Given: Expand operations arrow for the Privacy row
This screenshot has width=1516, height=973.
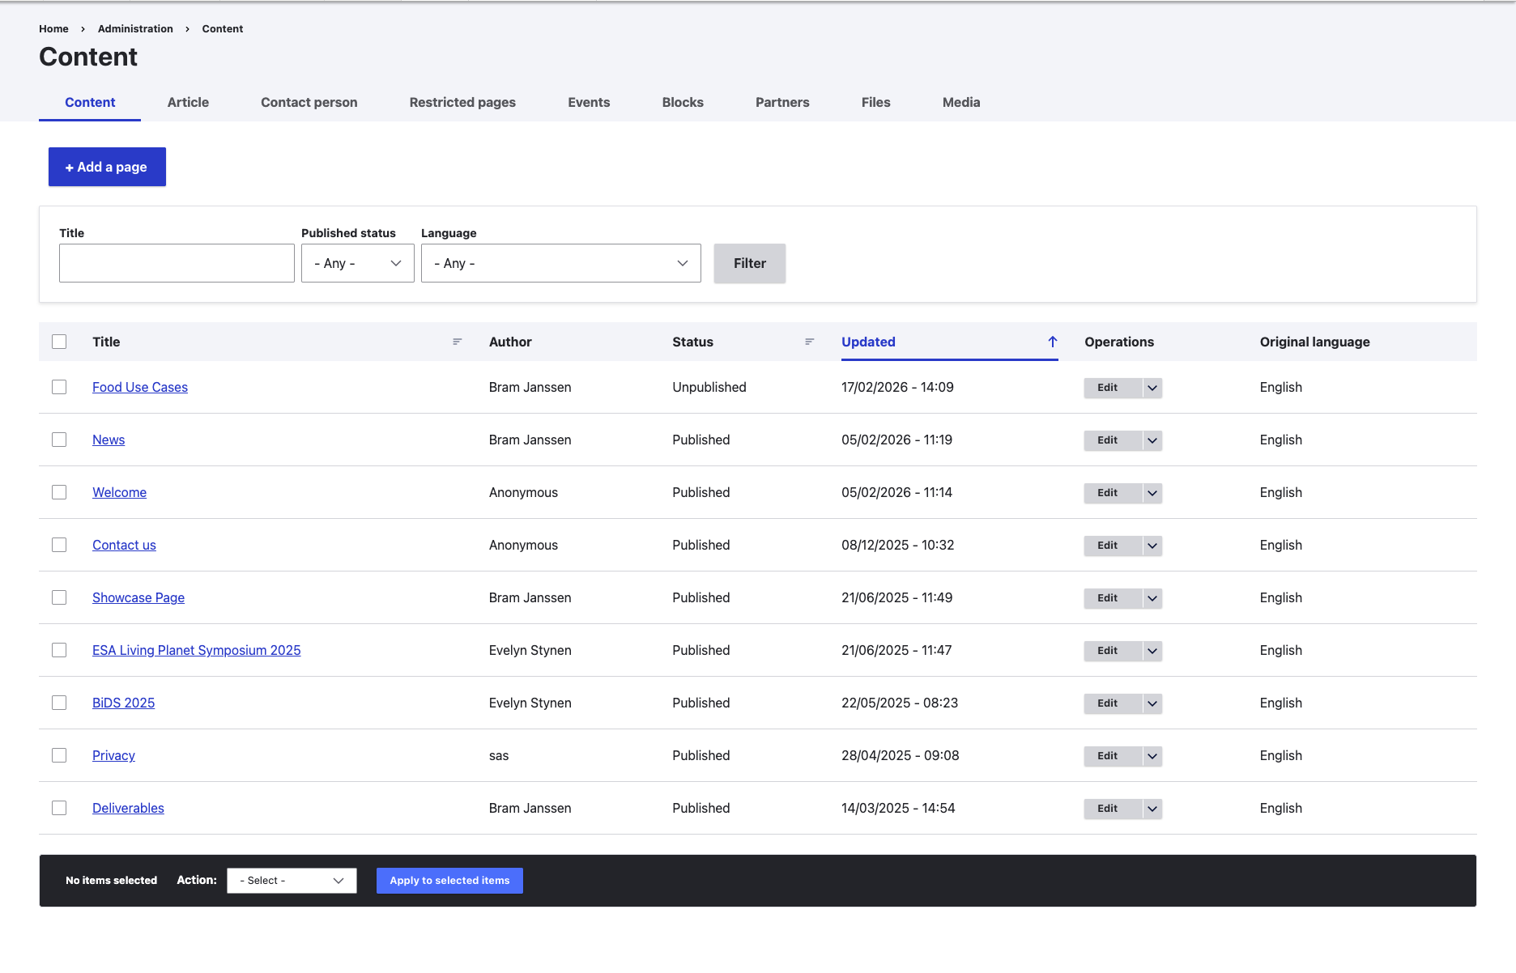Looking at the screenshot, I should pos(1152,756).
